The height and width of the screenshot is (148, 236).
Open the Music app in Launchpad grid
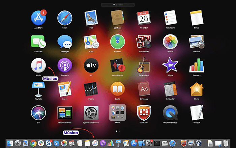pyautogui.click(x=38, y=65)
